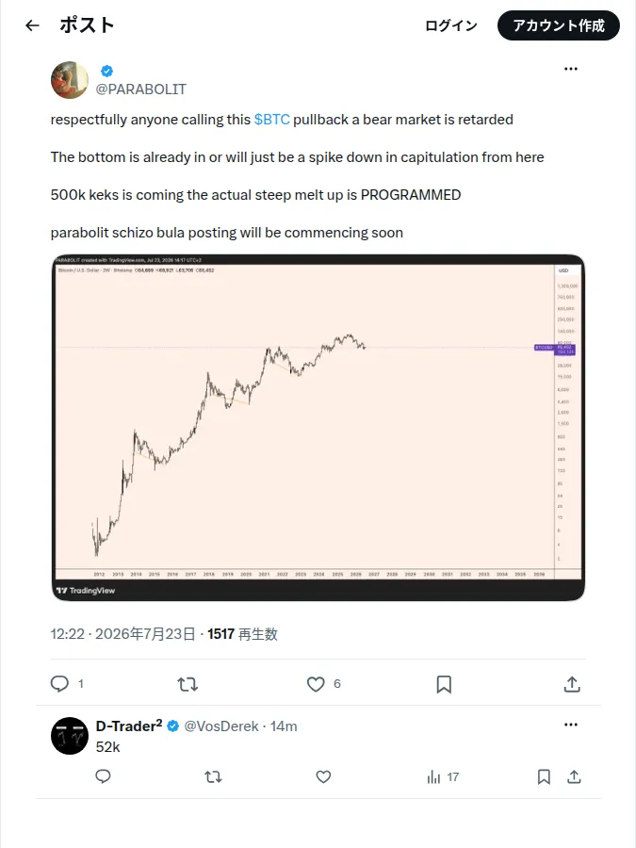Enlarge the TradingView Bitcoin chart image
Viewport: 636px width, 848px height.
318,427
